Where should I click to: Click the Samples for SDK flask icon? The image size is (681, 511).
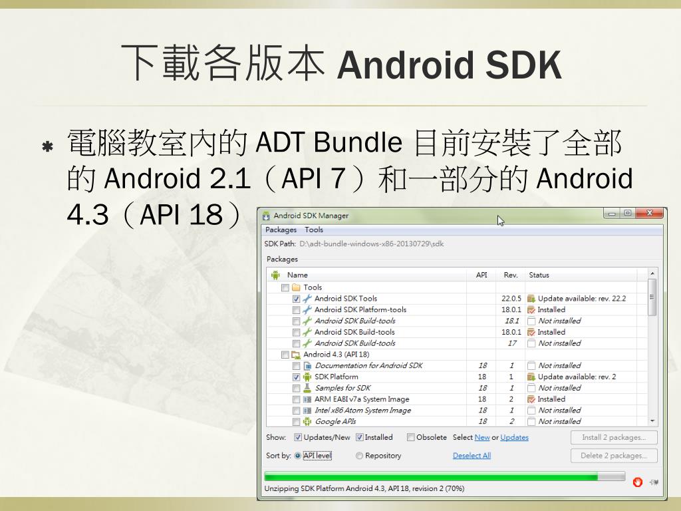(x=307, y=388)
